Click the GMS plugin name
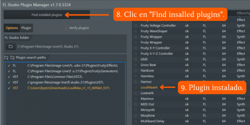Viewport: 250px width, 125px height. click(144, 59)
